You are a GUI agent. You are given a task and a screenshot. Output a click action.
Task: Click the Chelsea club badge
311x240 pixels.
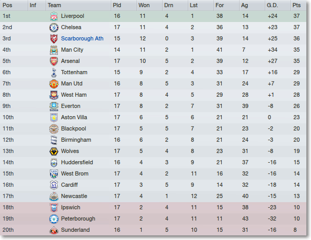[54, 28]
